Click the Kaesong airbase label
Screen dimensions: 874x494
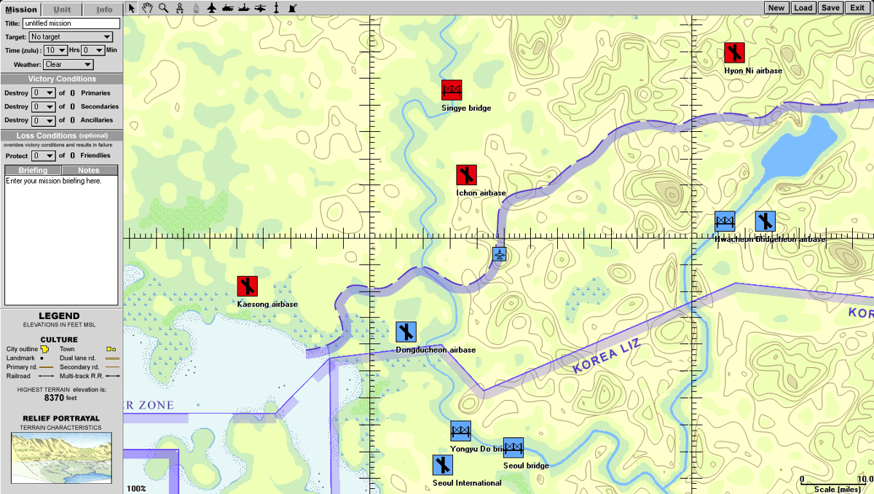pyautogui.click(x=267, y=304)
